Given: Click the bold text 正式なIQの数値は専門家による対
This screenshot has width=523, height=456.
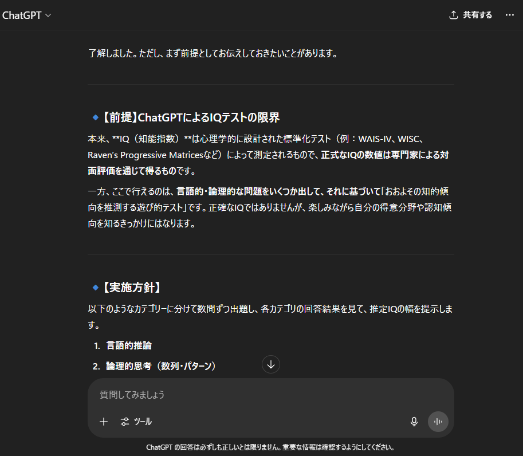Looking at the screenshot, I should (x=385, y=155).
